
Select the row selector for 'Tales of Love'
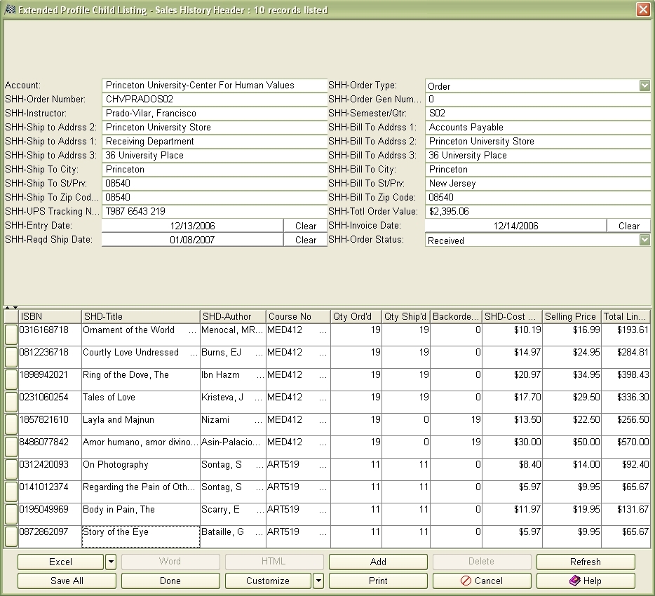10,401
